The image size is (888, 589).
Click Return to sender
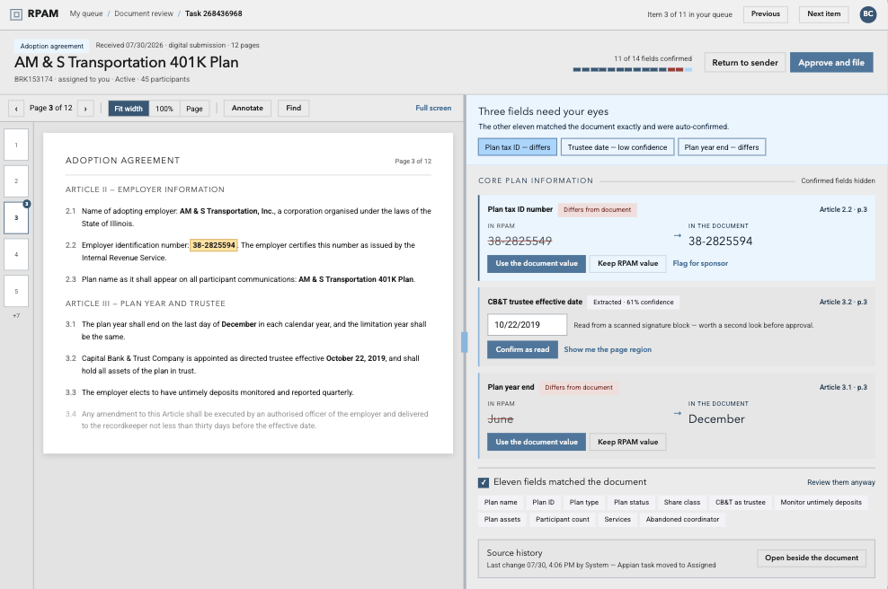pos(745,62)
